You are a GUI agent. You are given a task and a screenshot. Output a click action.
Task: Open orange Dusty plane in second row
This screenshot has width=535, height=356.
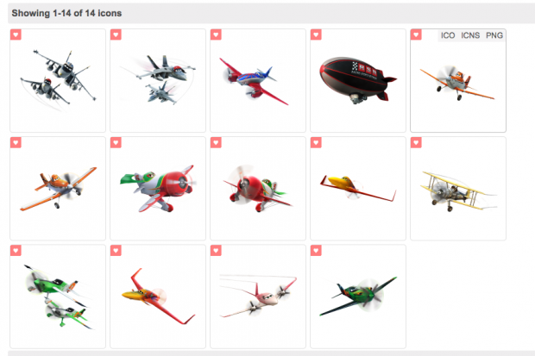tap(58, 189)
